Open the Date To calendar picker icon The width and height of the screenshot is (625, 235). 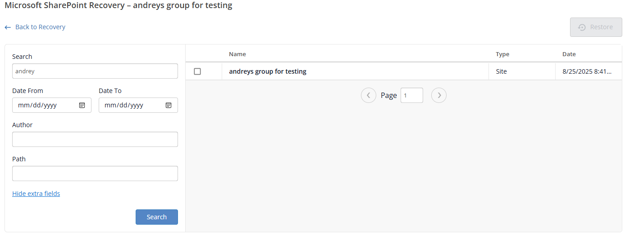click(x=169, y=105)
